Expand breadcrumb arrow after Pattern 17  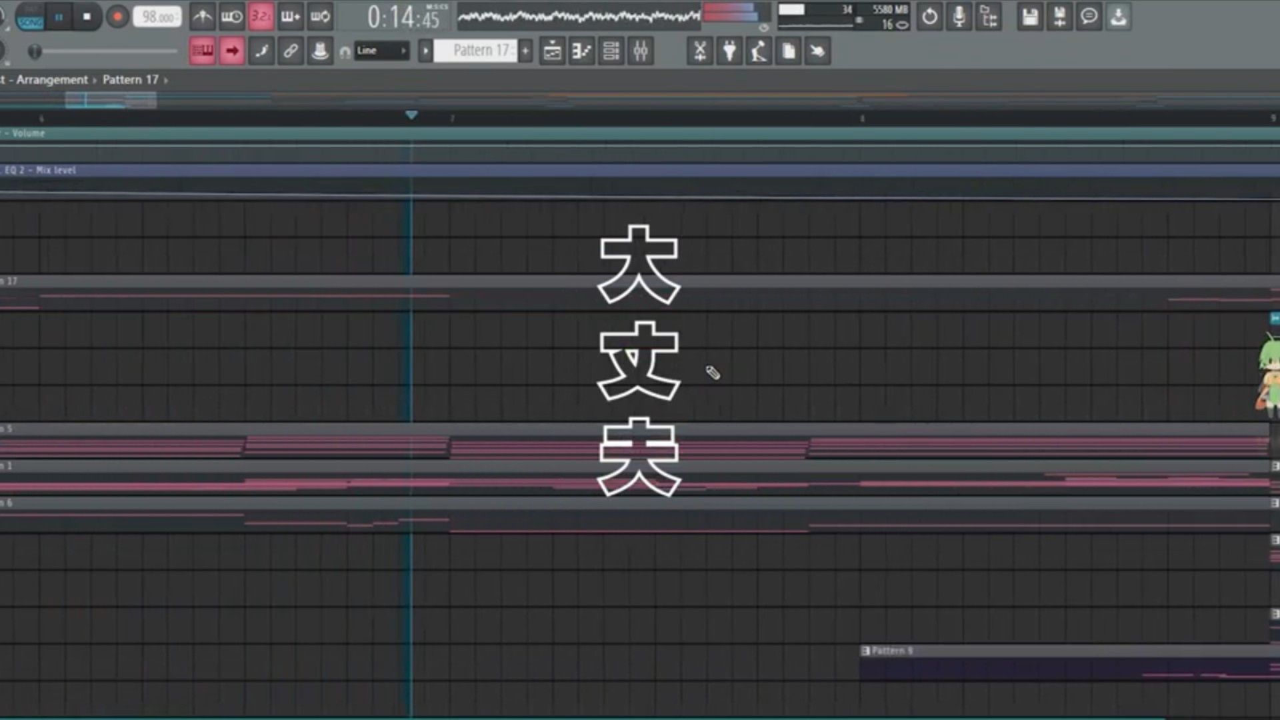[x=166, y=80]
